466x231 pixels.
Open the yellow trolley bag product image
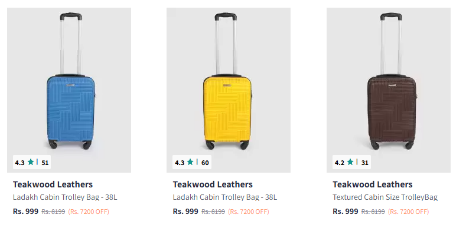[x=229, y=90]
